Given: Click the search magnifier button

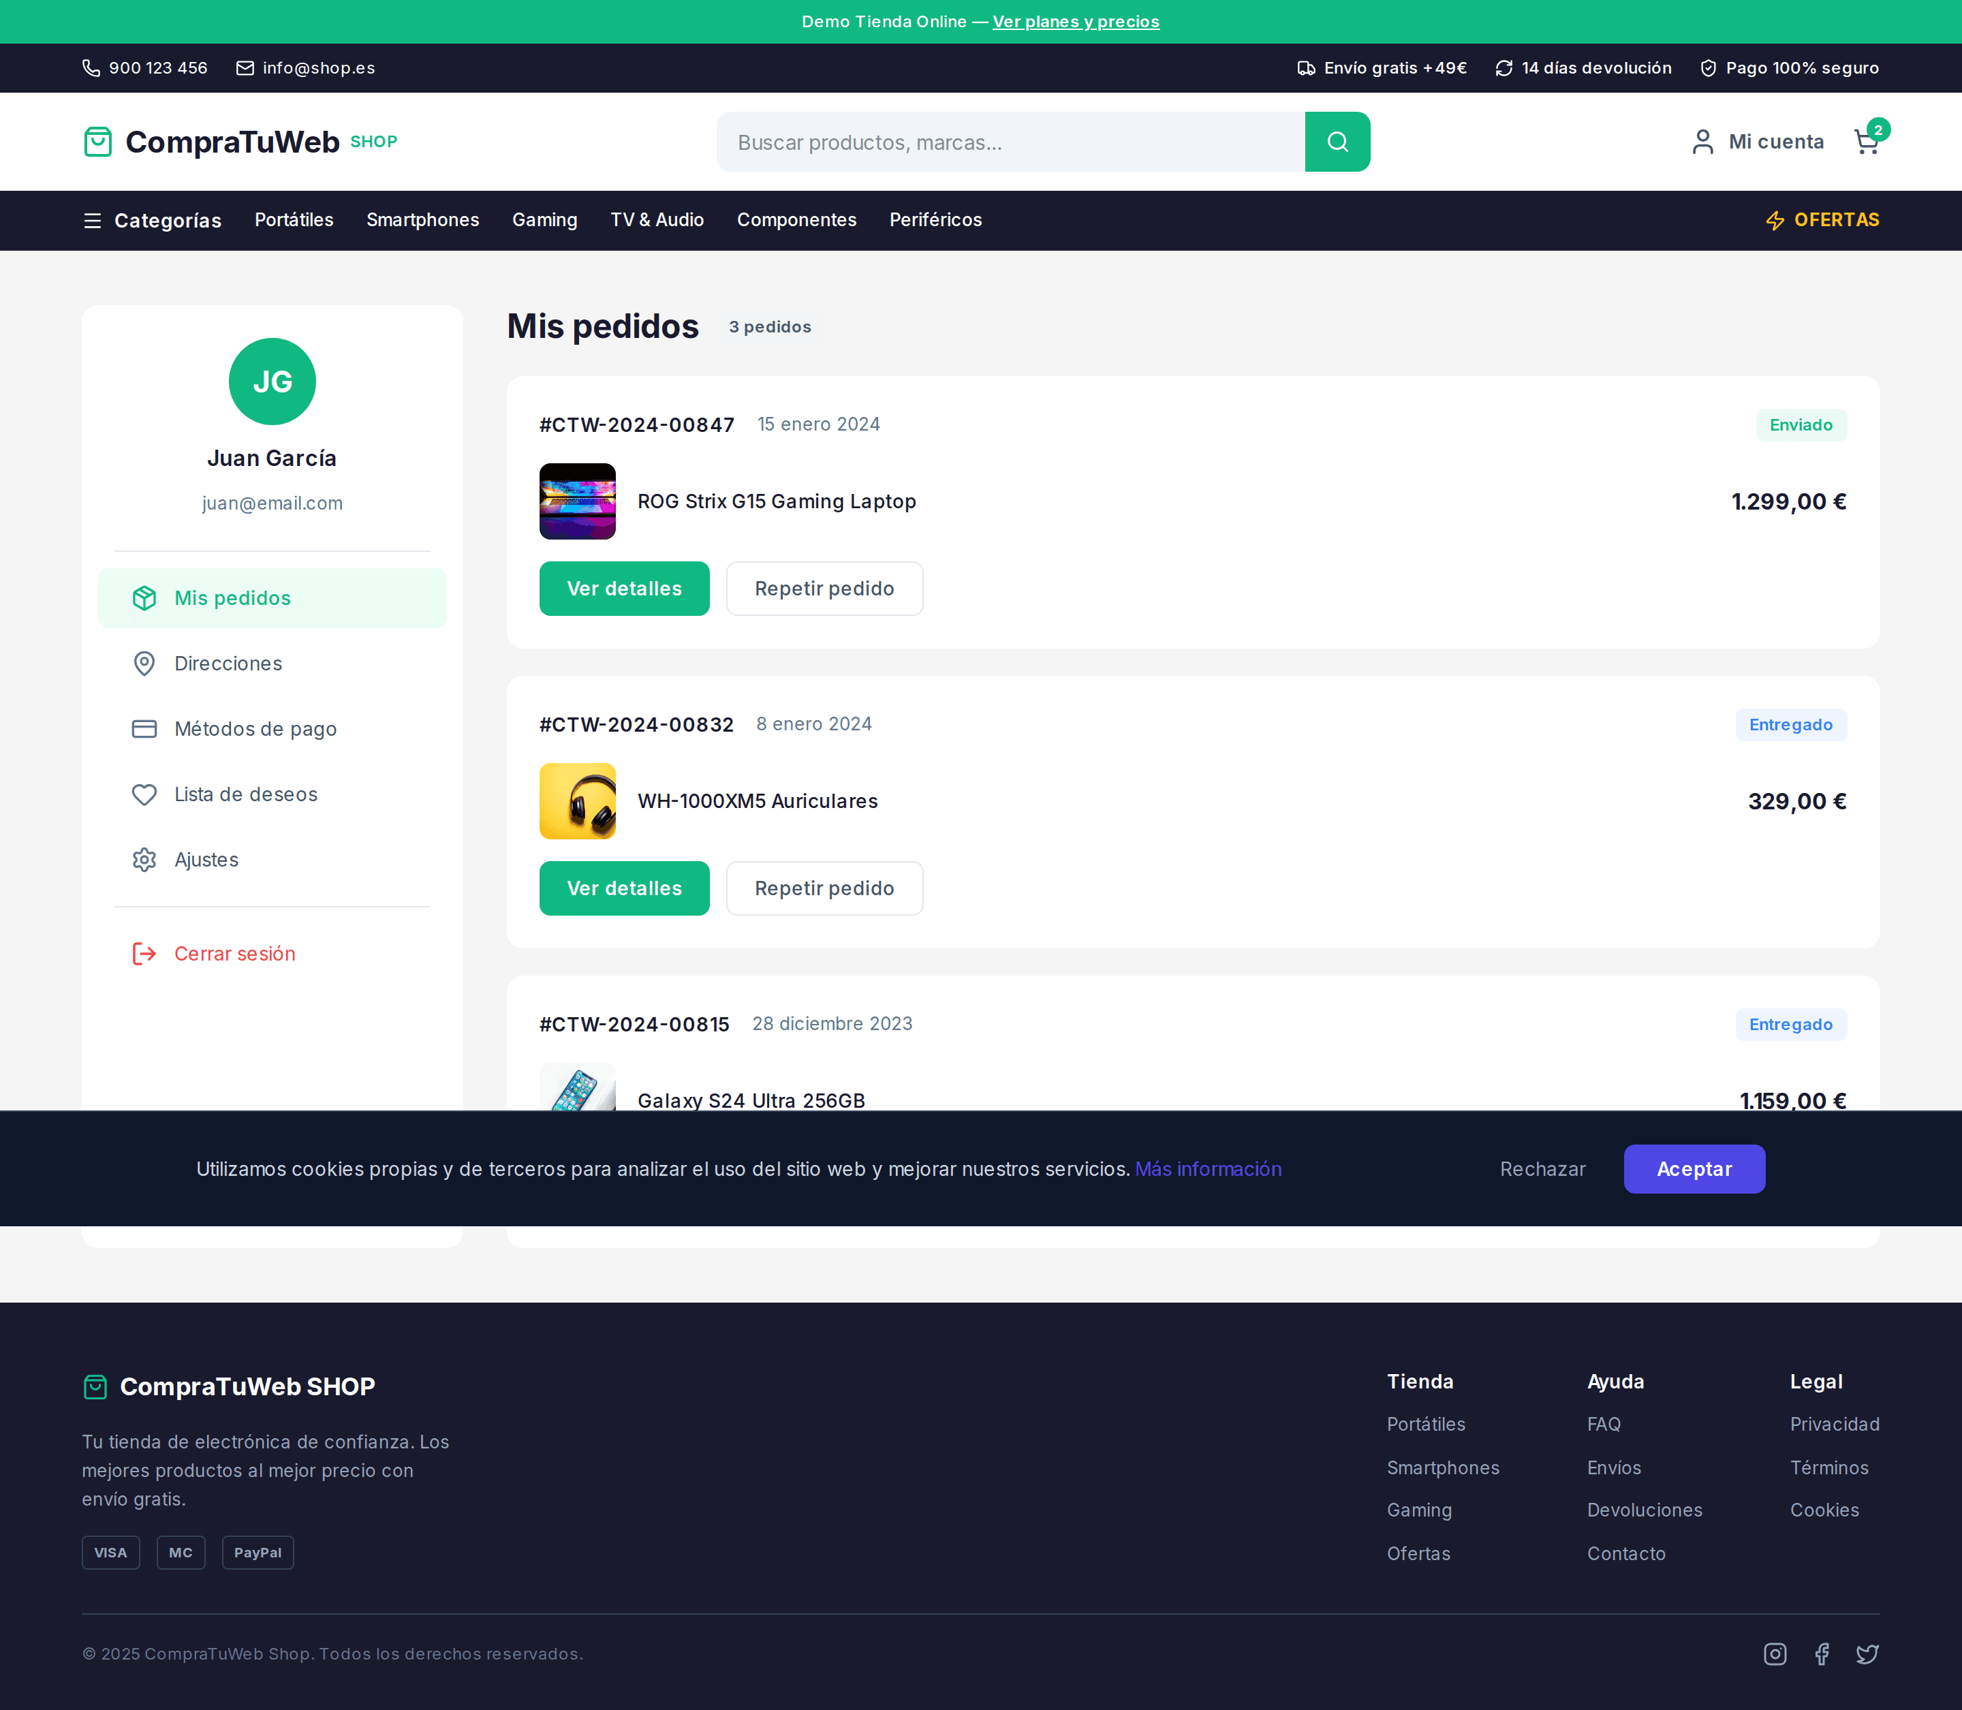Looking at the screenshot, I should pos(1337,142).
